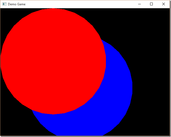Viewport: 171px width, 137px height.
Task: Maximize the Demo Game window
Action: (x=151, y=4)
